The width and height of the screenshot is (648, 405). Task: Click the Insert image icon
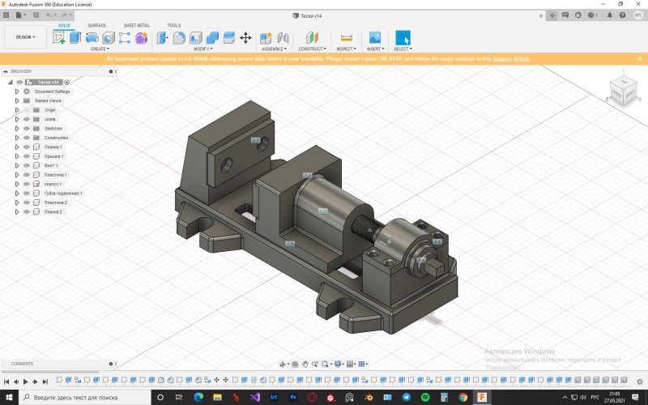tap(375, 38)
